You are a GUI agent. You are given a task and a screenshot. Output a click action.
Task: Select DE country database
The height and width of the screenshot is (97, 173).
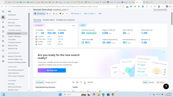(x=62, y=14)
